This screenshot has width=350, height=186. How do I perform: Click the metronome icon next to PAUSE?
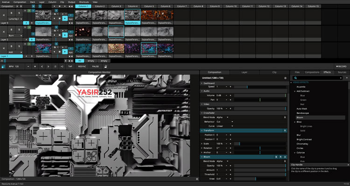[x=105, y=66]
